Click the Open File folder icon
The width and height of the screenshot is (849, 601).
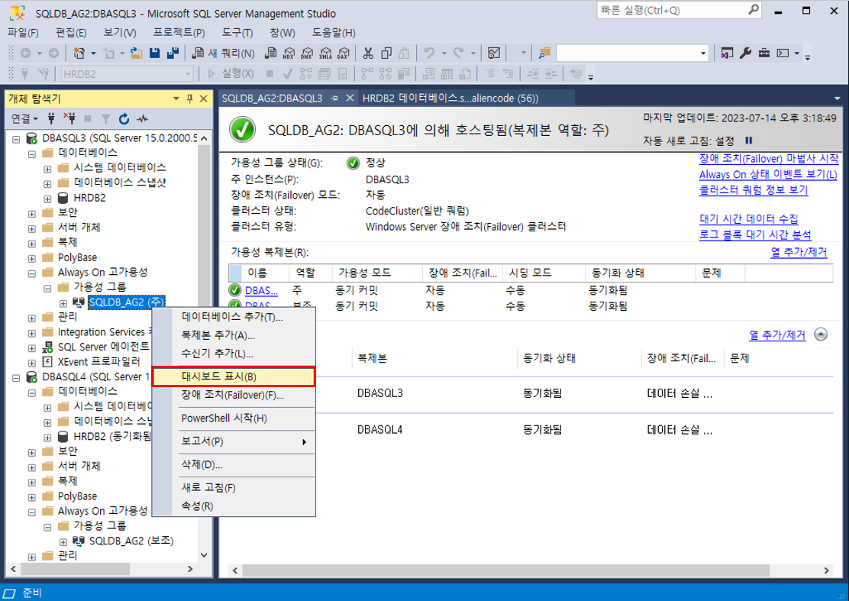click(136, 53)
